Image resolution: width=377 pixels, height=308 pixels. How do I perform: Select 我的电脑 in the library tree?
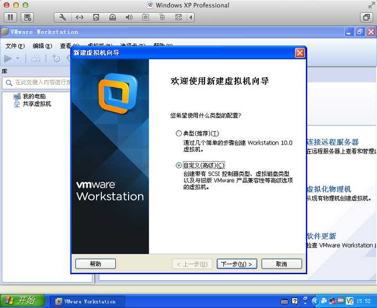click(x=34, y=96)
